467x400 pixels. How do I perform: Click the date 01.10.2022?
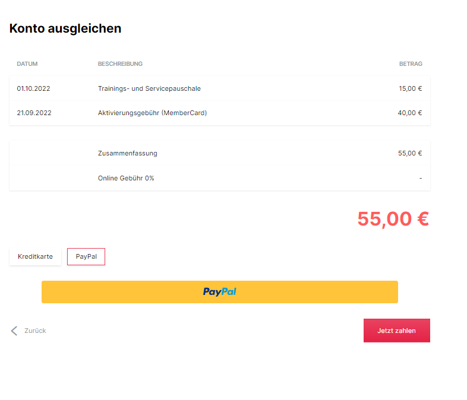tap(33, 88)
